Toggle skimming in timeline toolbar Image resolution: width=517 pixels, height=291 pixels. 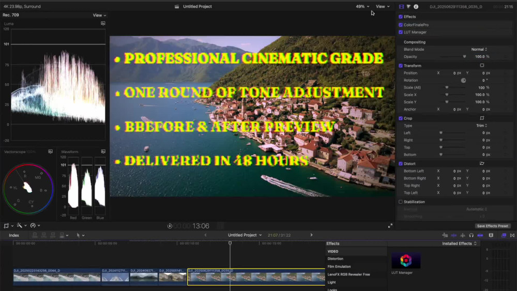(454, 235)
